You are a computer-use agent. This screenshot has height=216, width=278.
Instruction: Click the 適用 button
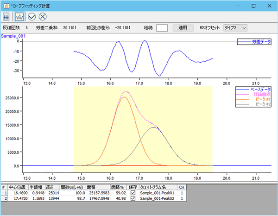point(183,28)
